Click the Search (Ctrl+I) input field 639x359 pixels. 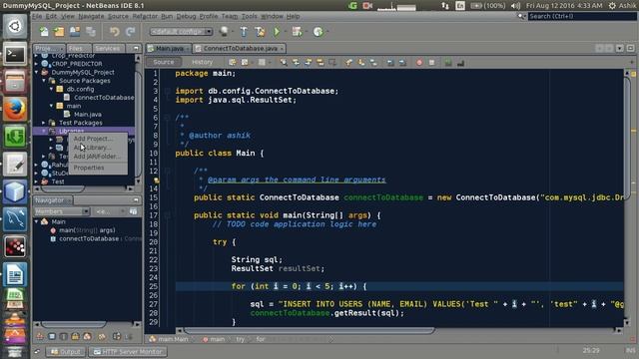click(581, 16)
